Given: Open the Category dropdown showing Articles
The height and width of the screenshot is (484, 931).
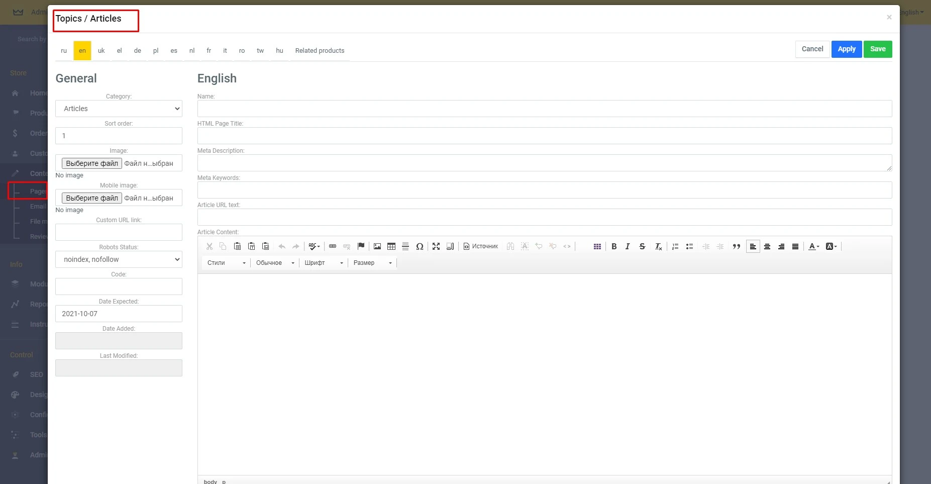Looking at the screenshot, I should pyautogui.click(x=119, y=109).
